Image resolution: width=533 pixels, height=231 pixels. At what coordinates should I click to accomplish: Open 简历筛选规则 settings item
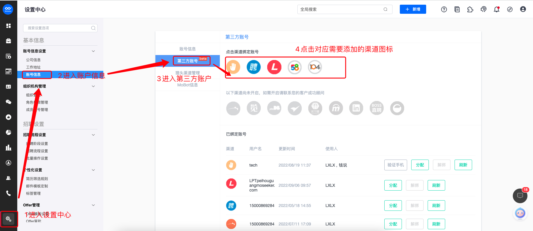click(x=37, y=179)
